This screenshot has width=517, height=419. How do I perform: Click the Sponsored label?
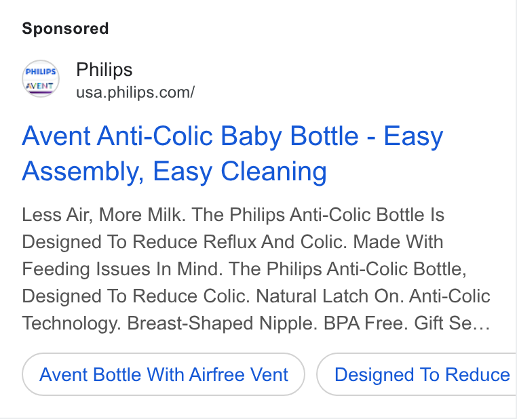pyautogui.click(x=65, y=28)
